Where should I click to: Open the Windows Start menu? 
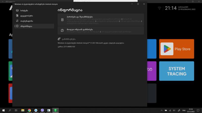coord(4,110)
